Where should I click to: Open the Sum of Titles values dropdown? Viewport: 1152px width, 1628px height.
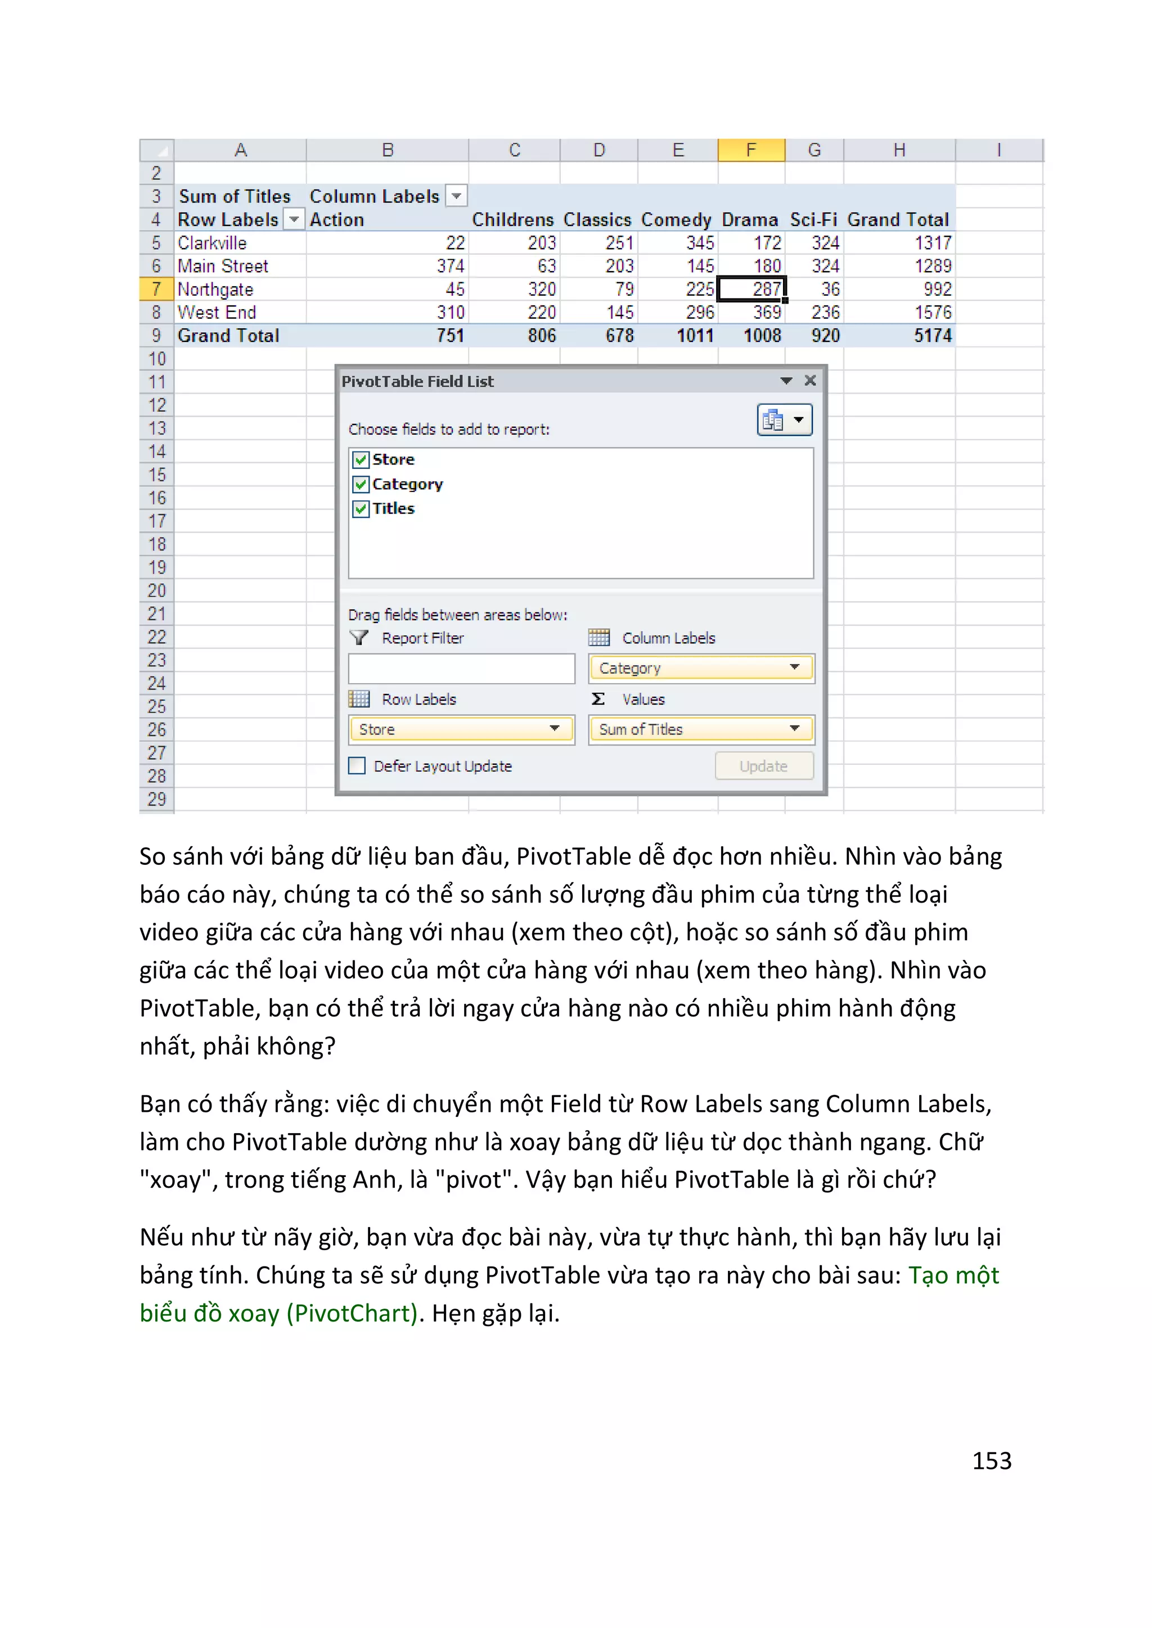tap(794, 729)
